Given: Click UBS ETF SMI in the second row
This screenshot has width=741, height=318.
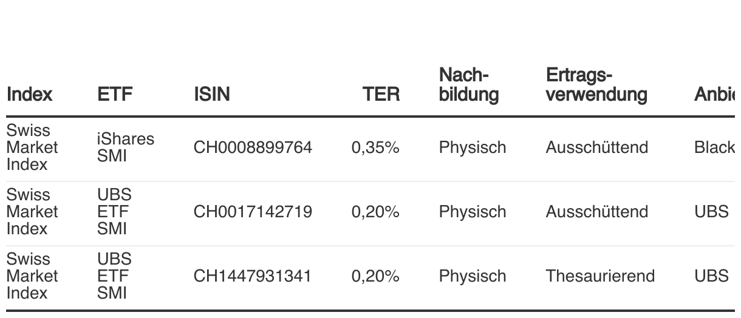Looking at the screenshot, I should [x=115, y=212].
